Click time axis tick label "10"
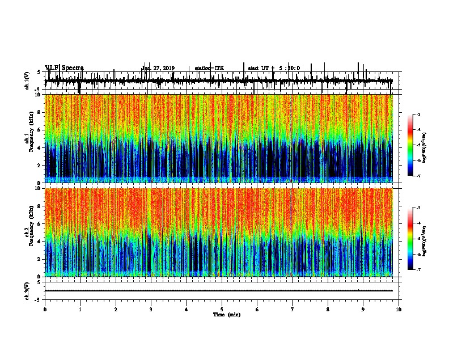Screen dimensions: 449x347 point(399,310)
